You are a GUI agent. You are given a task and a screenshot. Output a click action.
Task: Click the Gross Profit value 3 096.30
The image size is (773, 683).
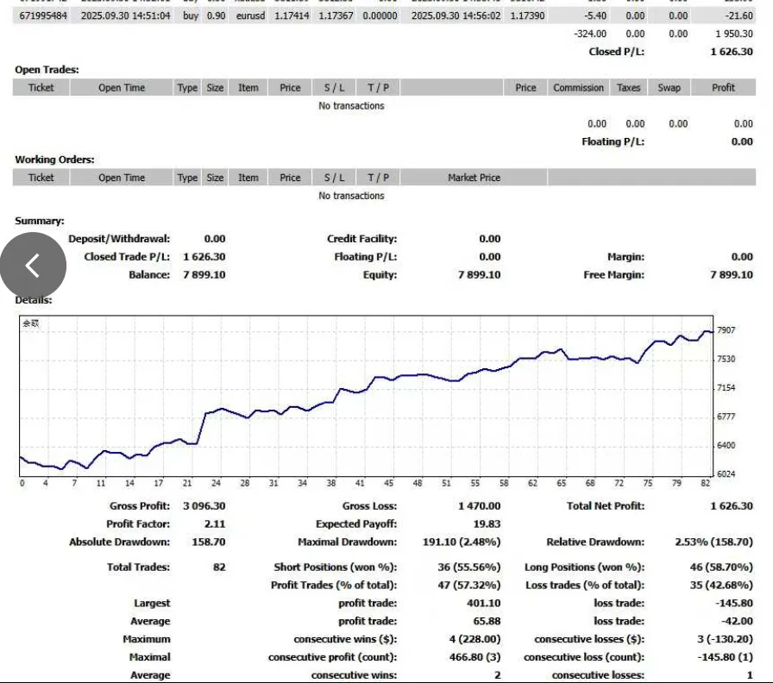click(x=204, y=506)
